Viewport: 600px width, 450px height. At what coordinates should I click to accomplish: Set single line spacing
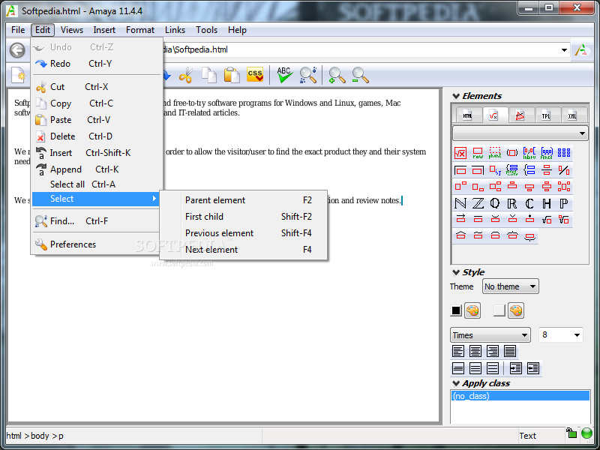[x=458, y=368]
